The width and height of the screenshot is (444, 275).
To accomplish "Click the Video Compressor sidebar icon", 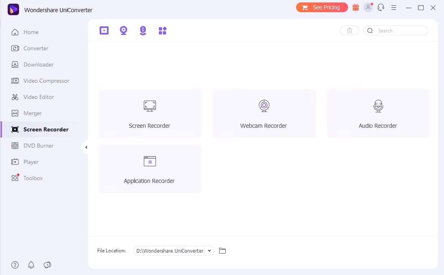I will pos(15,81).
